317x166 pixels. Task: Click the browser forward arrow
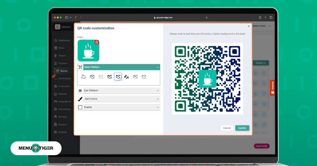tap(81, 18)
